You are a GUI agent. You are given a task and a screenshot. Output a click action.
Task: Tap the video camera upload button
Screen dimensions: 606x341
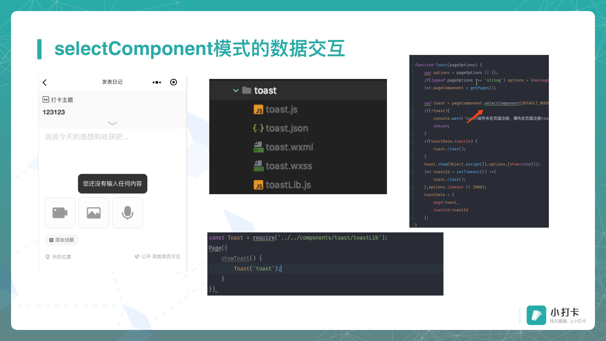(x=60, y=213)
